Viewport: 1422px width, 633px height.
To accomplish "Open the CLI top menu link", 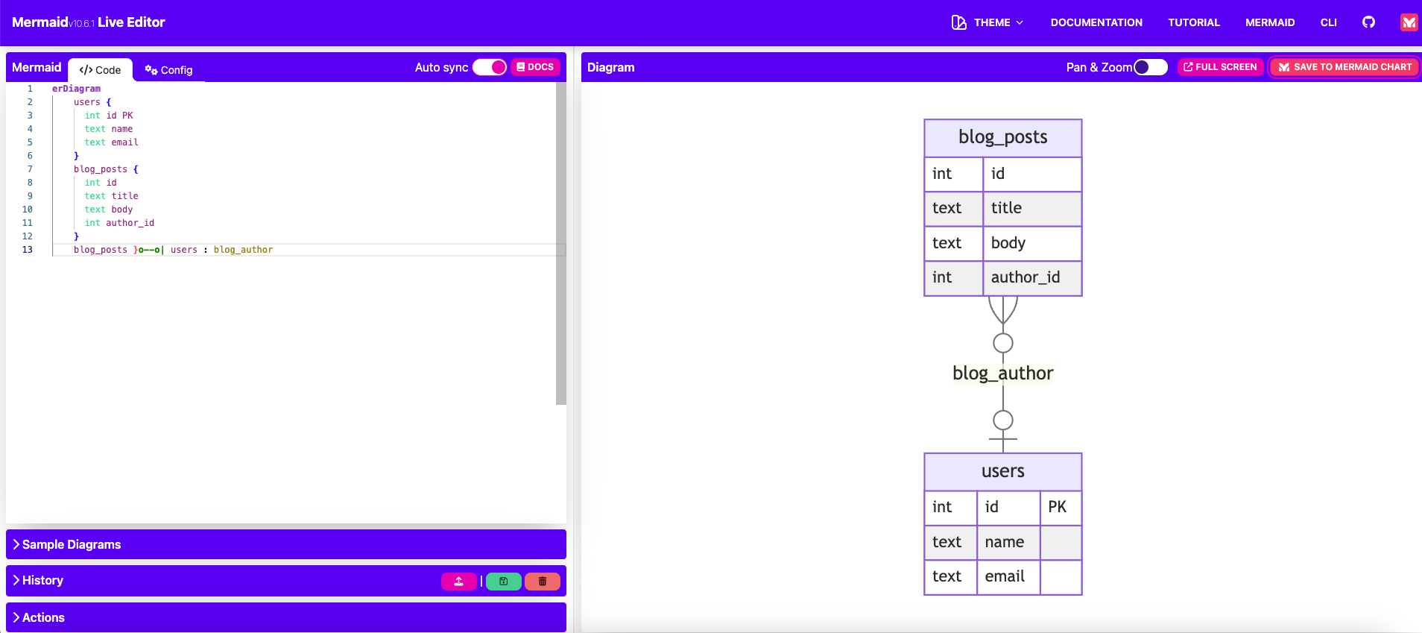I will click(x=1329, y=22).
